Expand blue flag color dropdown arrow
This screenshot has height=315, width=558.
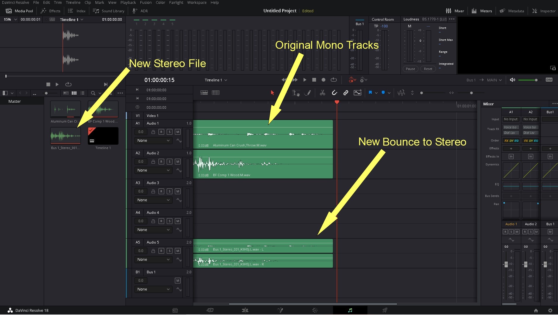[376, 93]
